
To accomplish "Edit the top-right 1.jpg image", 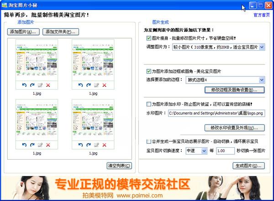I will click(96, 85).
